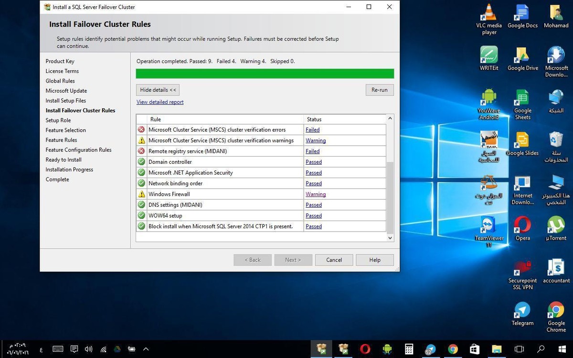Open the Google Docs desktop icon

pos(522,17)
